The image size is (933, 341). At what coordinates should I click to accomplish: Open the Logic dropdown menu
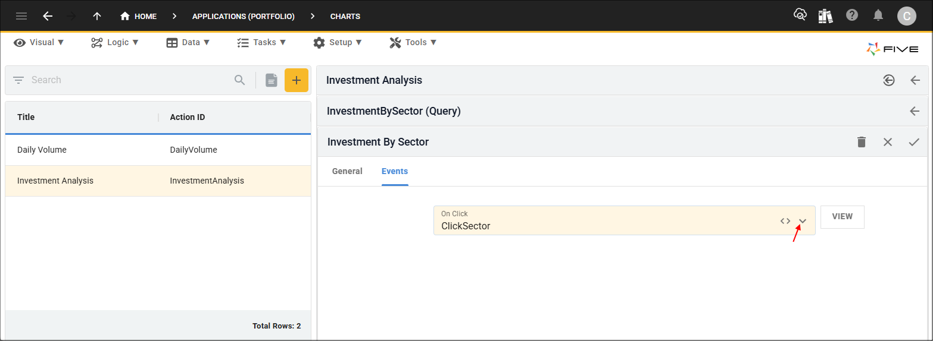(x=115, y=42)
